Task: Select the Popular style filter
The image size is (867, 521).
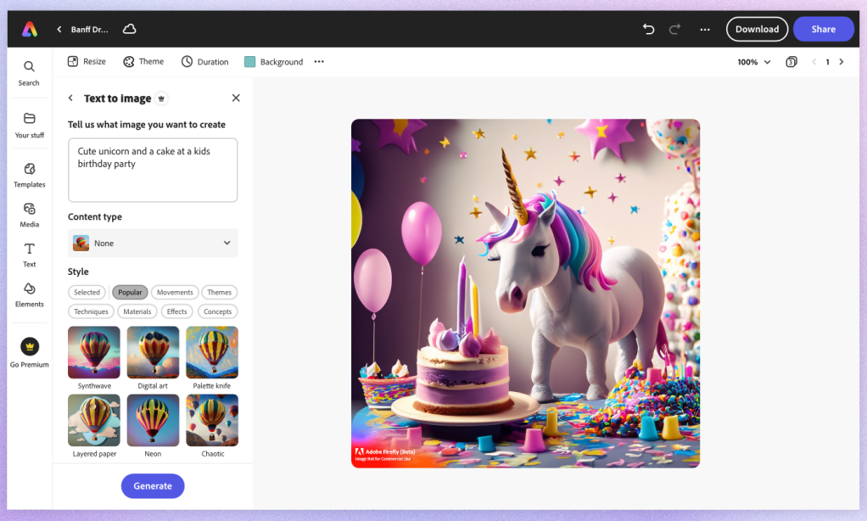Action: (x=130, y=292)
